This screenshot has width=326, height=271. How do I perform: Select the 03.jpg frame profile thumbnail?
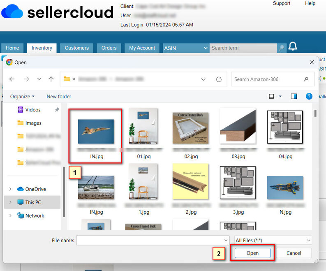(238, 126)
